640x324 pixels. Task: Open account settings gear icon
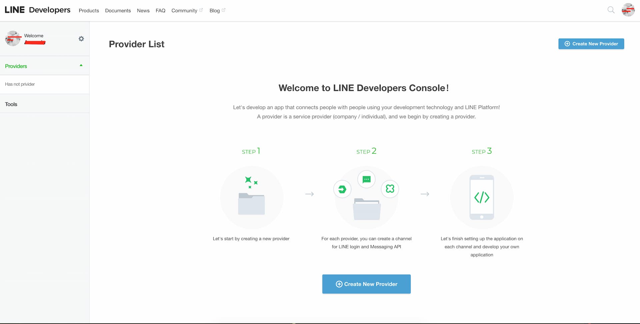(81, 39)
